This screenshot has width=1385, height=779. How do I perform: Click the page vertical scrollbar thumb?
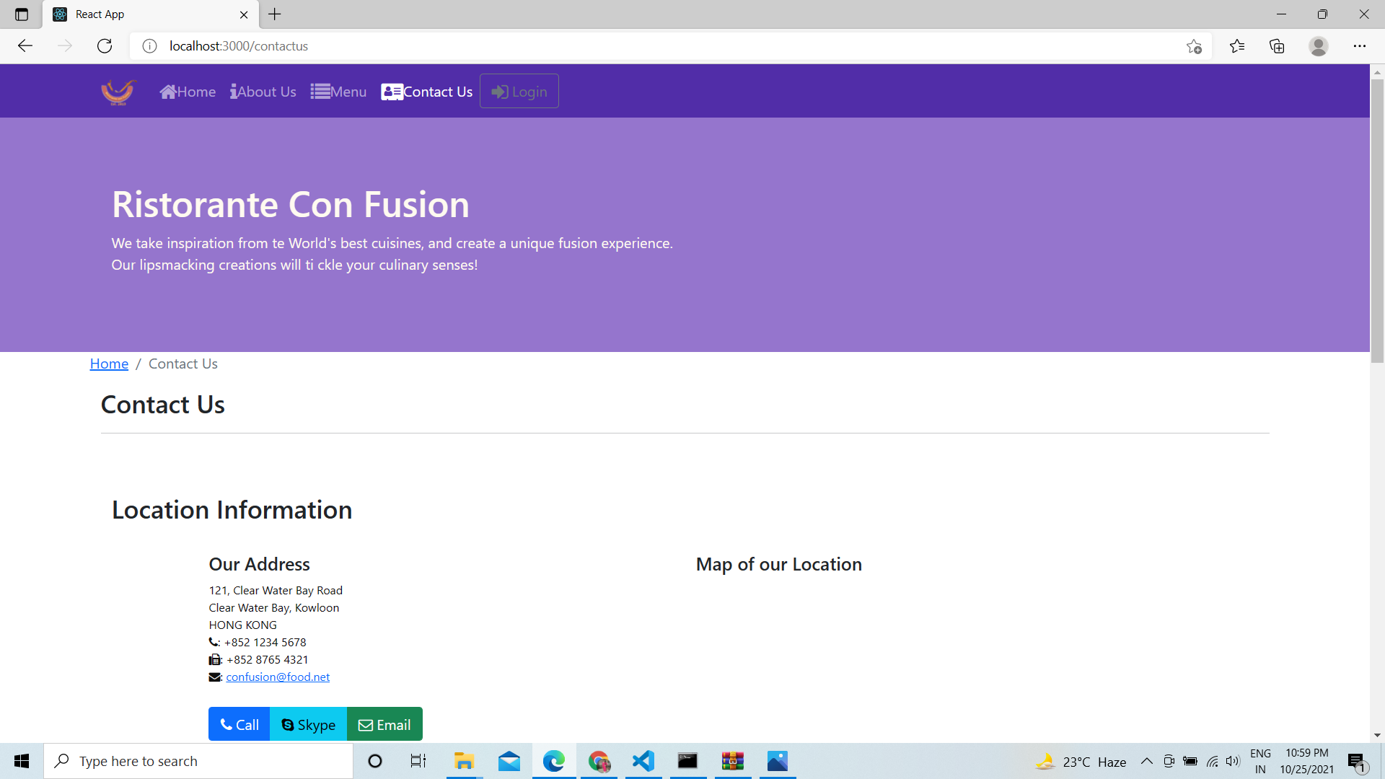[1377, 221]
